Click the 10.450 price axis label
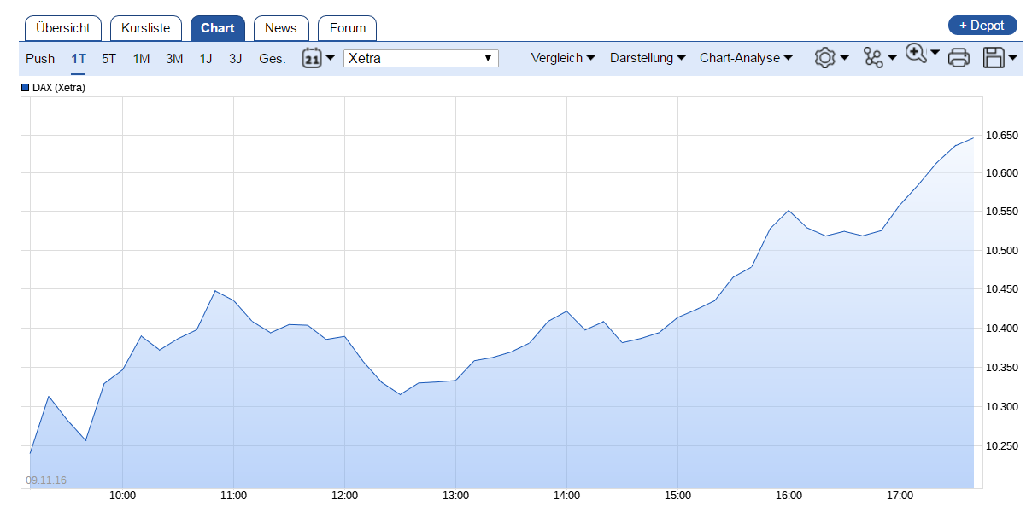 coord(1002,289)
